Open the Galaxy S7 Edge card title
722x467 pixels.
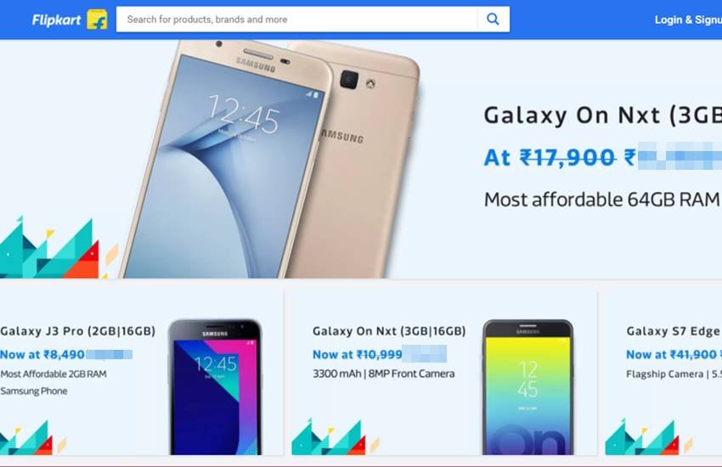[x=674, y=331]
